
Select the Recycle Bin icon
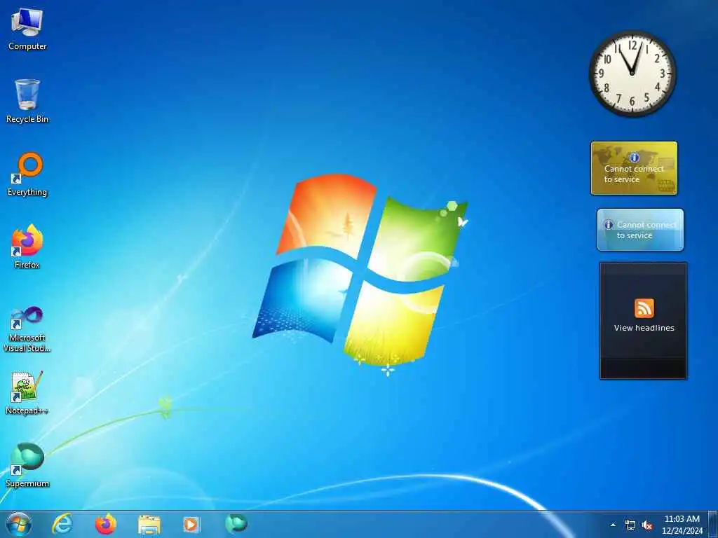pos(27,102)
